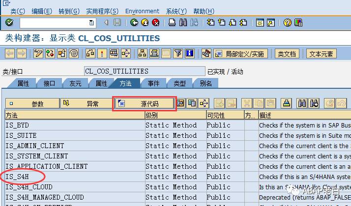Select the IS_SYSTEM_CLIENT method cell
The width and height of the screenshot is (351, 206).
click(75, 156)
